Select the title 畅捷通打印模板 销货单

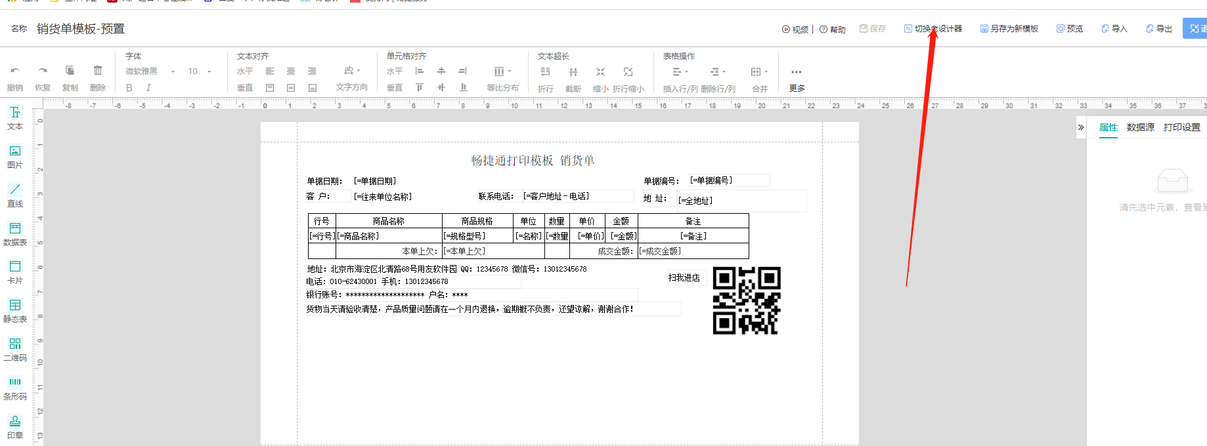pyautogui.click(x=533, y=161)
